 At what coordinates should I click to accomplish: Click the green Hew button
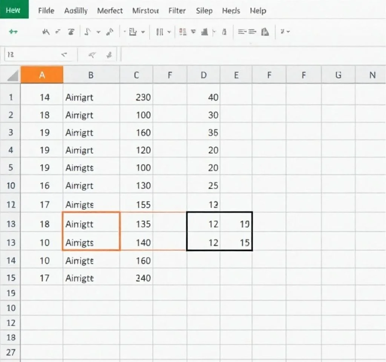pos(14,10)
